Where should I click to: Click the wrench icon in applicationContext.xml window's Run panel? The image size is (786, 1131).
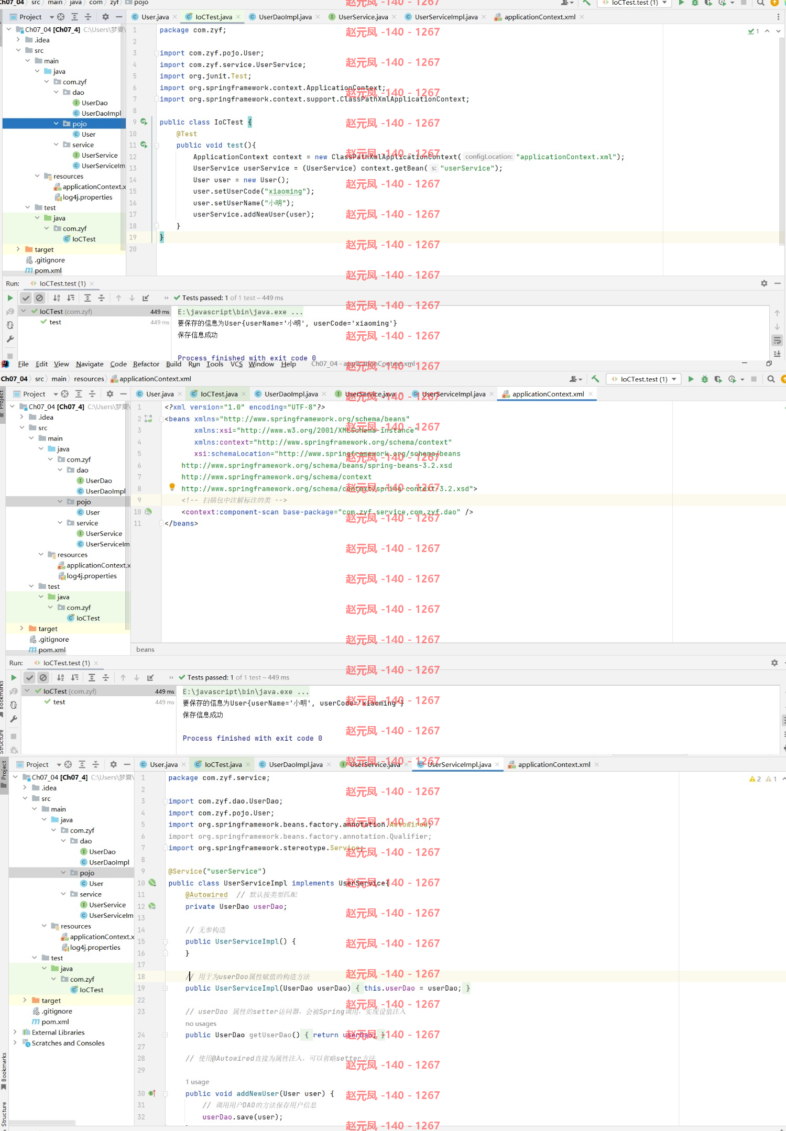point(14,719)
